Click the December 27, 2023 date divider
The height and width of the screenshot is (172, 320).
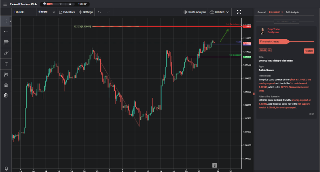pyautogui.click(x=287, y=21)
